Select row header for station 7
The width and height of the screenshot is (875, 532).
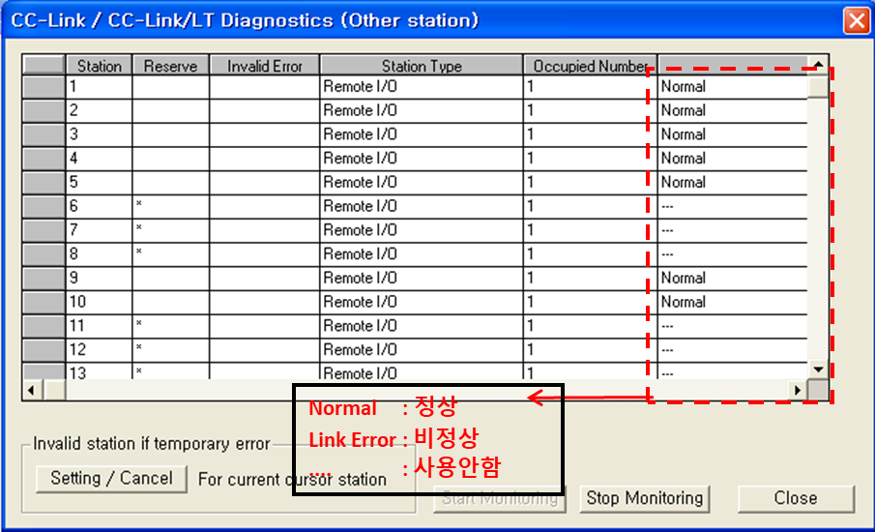point(44,231)
